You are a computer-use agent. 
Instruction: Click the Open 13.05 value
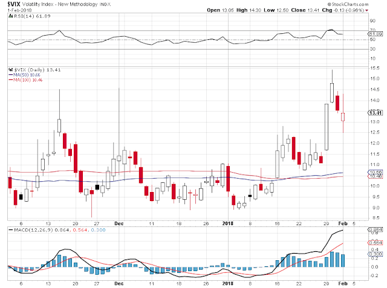220,10
